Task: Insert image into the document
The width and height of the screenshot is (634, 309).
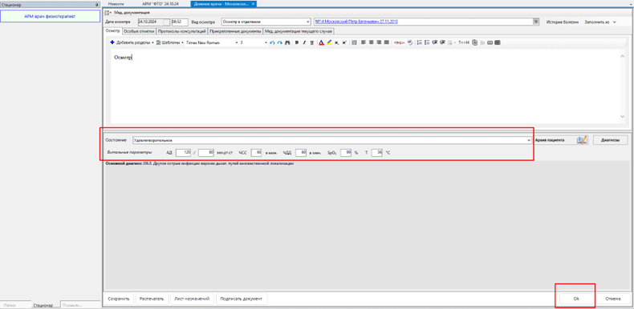Action: (x=354, y=42)
